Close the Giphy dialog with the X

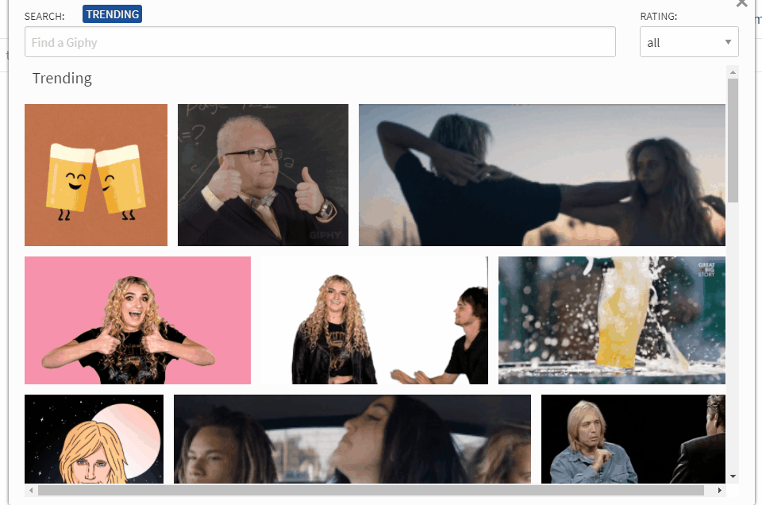(741, 3)
